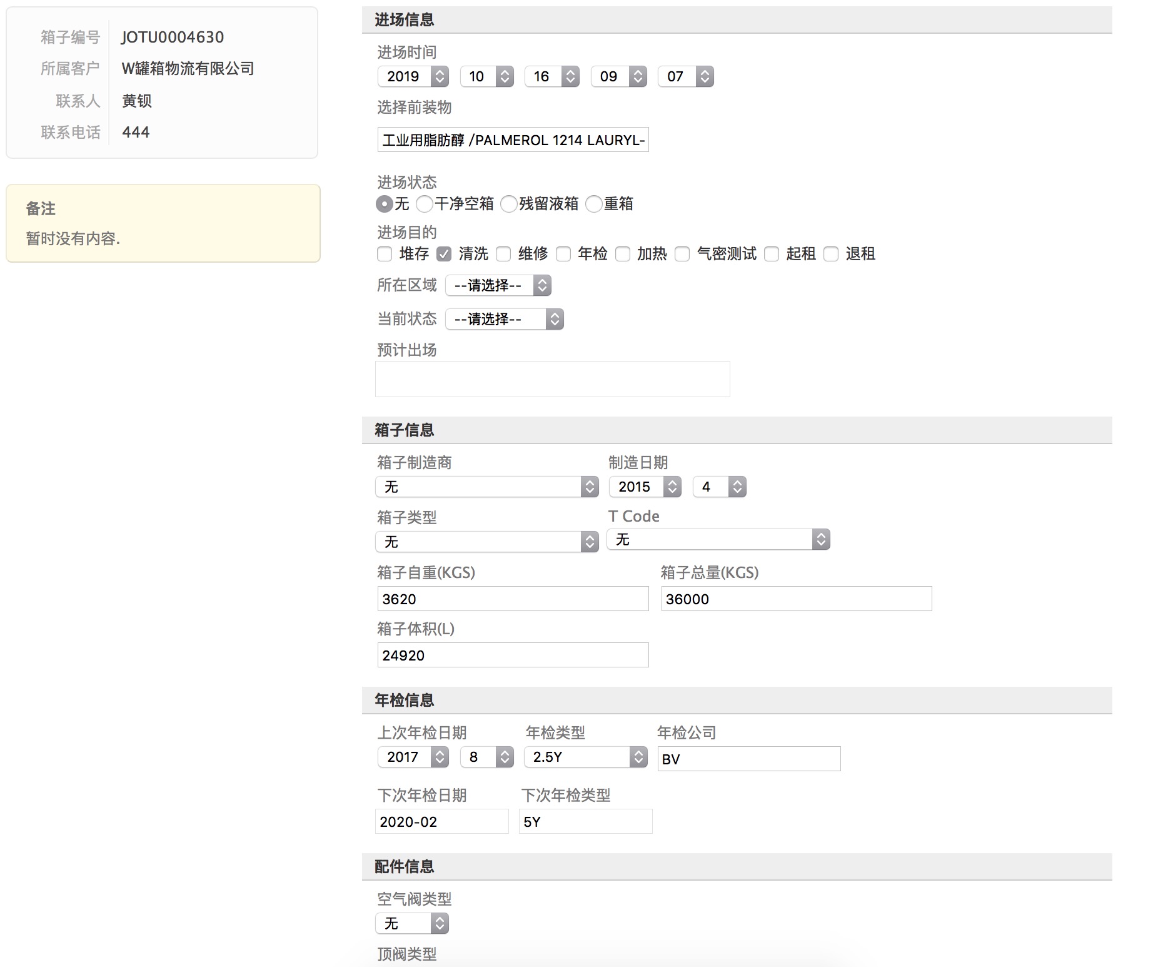Enable the 退租 checkbox

click(x=830, y=255)
